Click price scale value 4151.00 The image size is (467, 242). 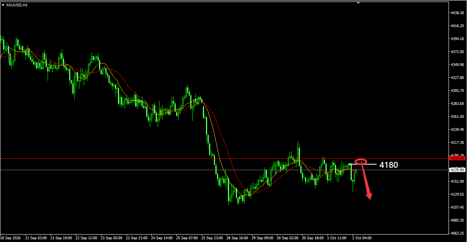(x=458, y=181)
